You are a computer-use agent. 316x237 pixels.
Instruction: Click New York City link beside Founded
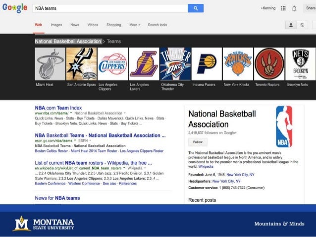pos(240,175)
